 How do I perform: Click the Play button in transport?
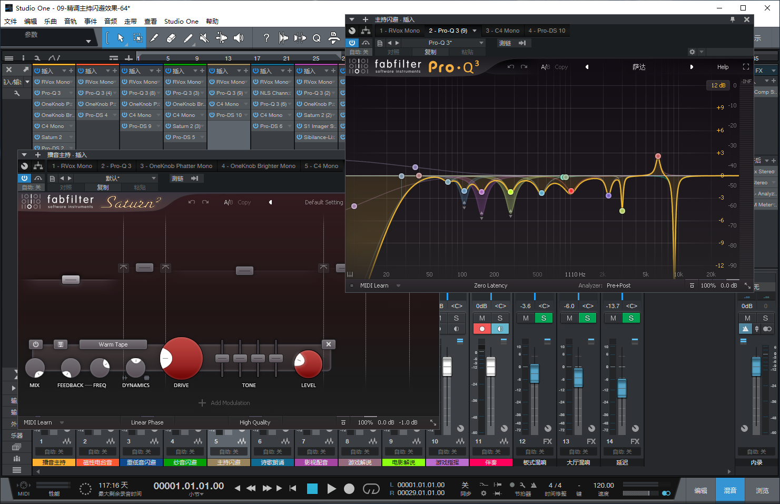click(x=331, y=489)
